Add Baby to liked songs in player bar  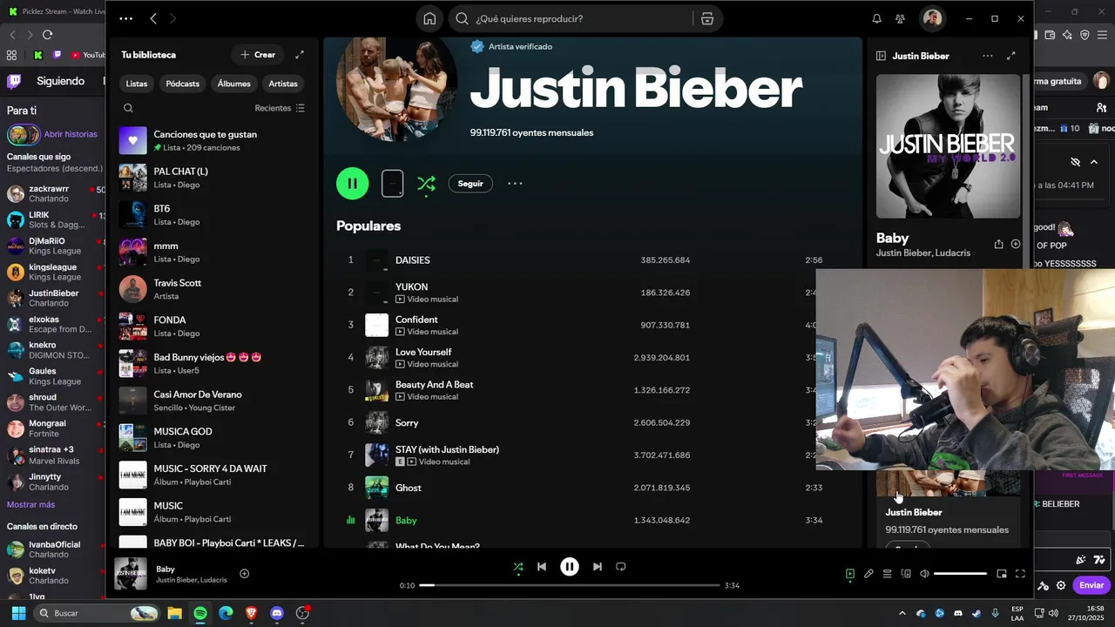(x=245, y=573)
